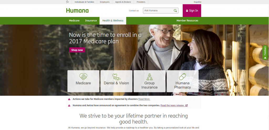Open the Read the news release link
This screenshot has width=269, height=130.
coord(172,105)
